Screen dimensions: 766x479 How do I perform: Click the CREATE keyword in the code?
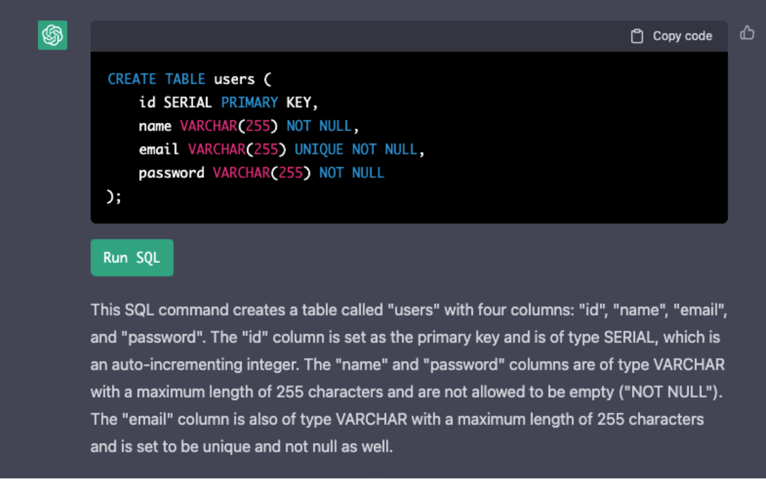132,79
